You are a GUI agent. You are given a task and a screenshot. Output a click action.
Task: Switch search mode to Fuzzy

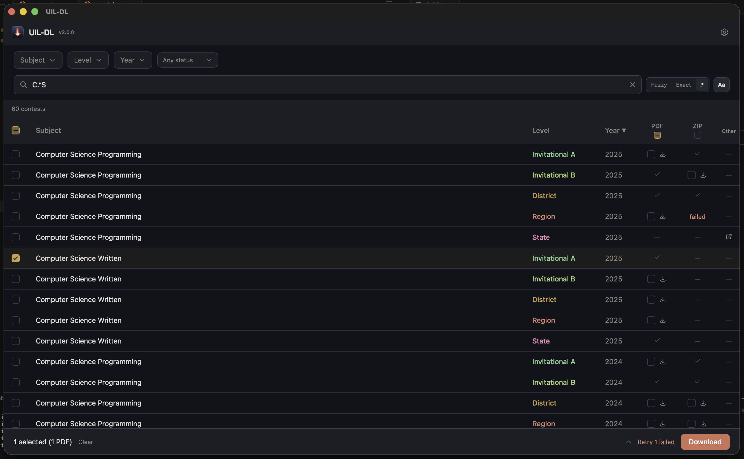[659, 85]
